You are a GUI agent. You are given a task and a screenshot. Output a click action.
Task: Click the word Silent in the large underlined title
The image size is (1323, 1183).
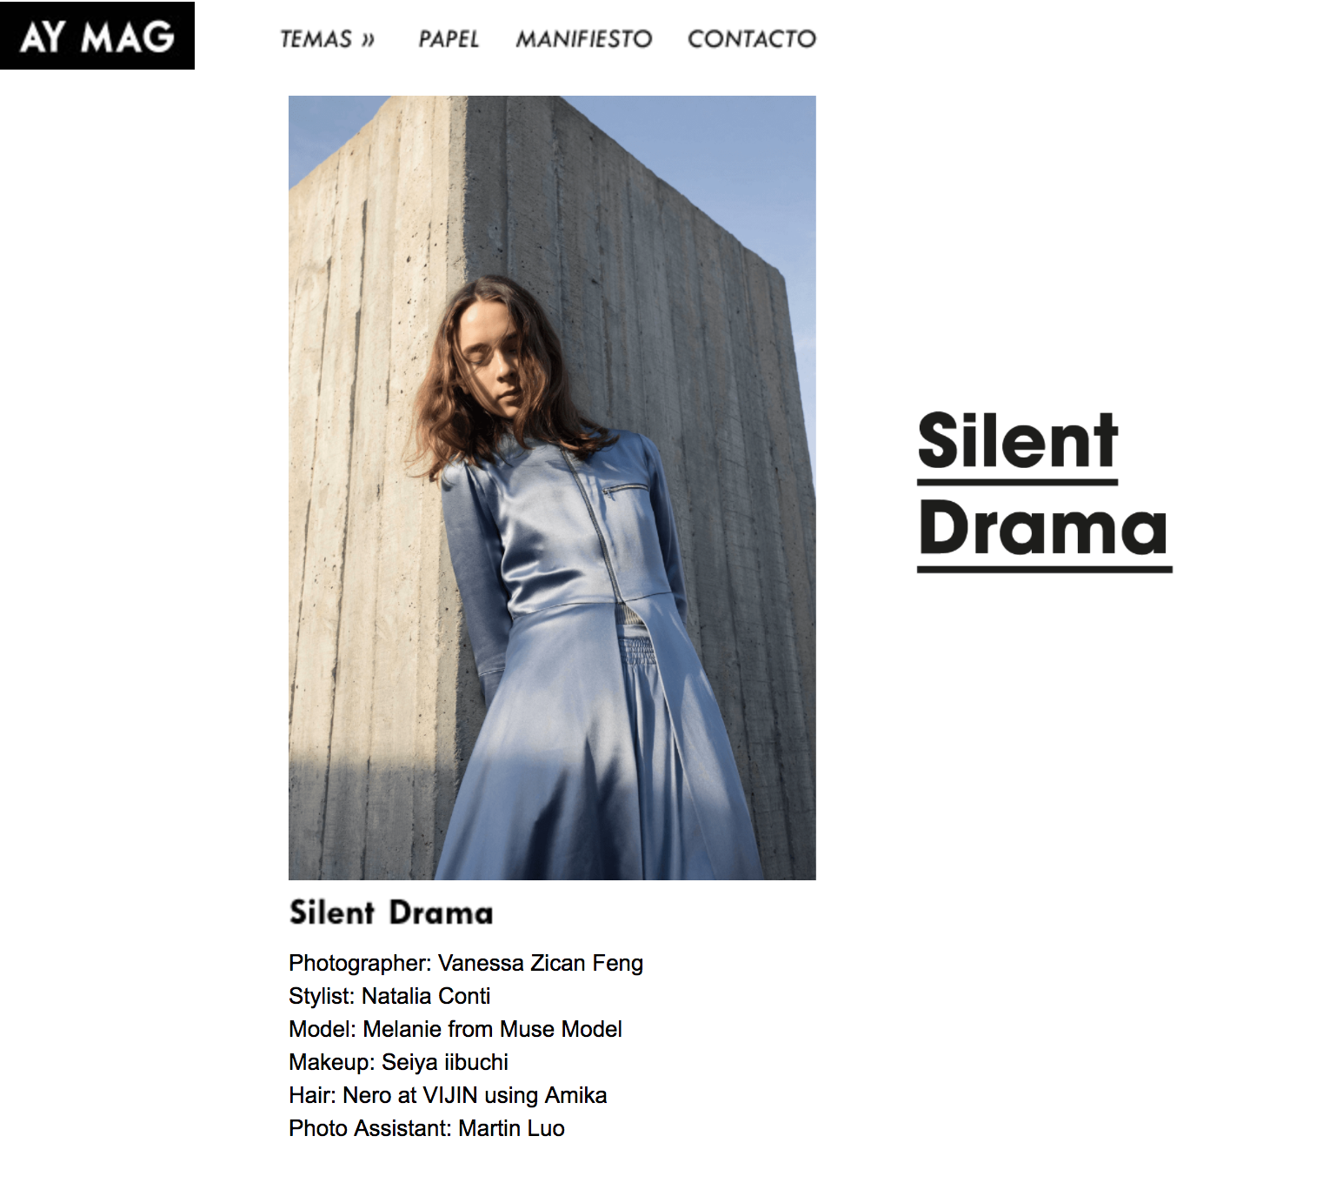1018,441
